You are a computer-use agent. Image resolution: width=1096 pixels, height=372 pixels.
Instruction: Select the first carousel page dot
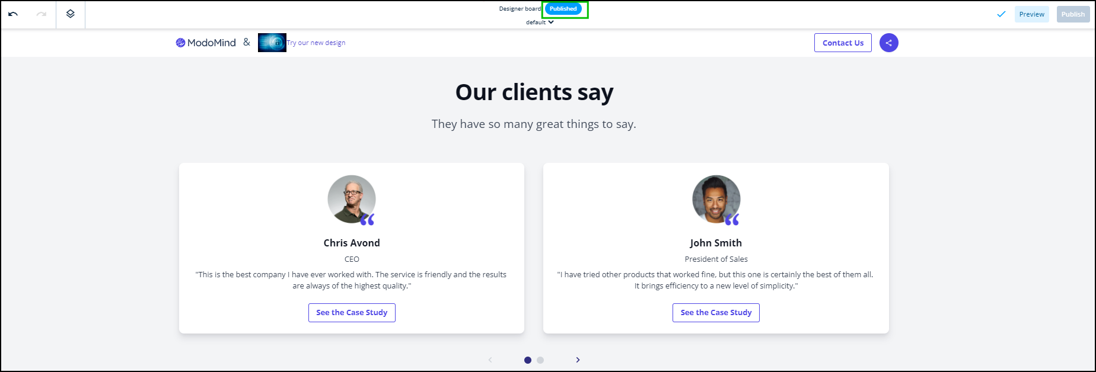pos(528,360)
